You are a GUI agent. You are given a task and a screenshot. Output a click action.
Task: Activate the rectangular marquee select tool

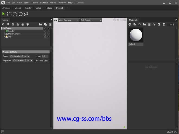[9, 14]
